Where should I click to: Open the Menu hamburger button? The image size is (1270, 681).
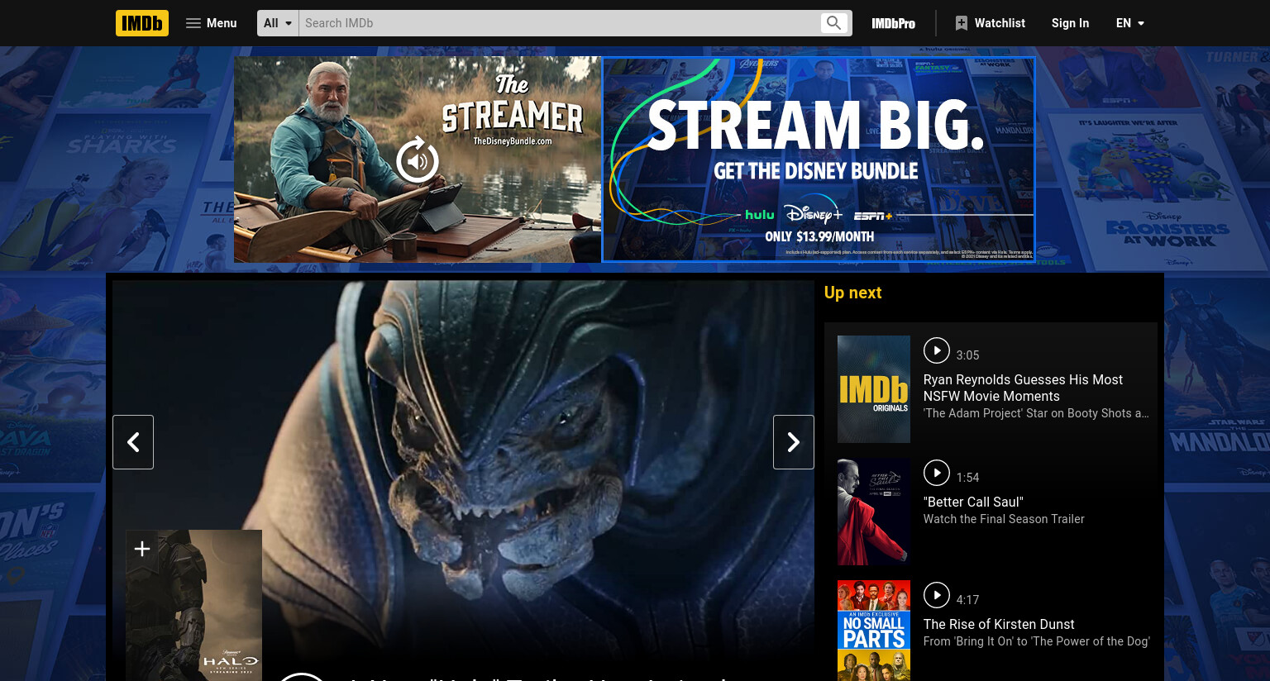(212, 23)
